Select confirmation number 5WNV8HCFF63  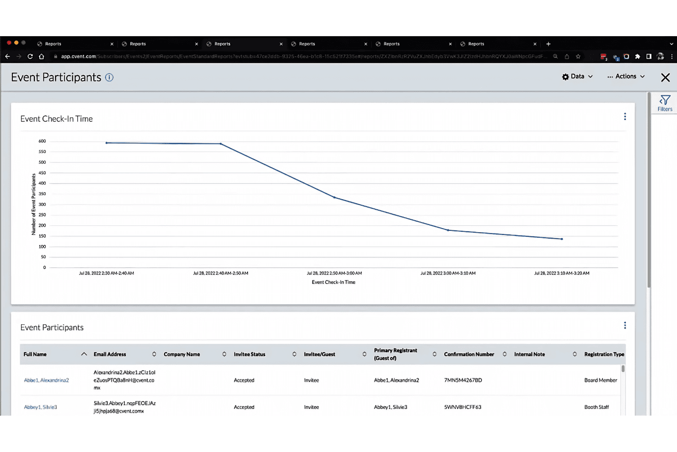click(x=462, y=407)
